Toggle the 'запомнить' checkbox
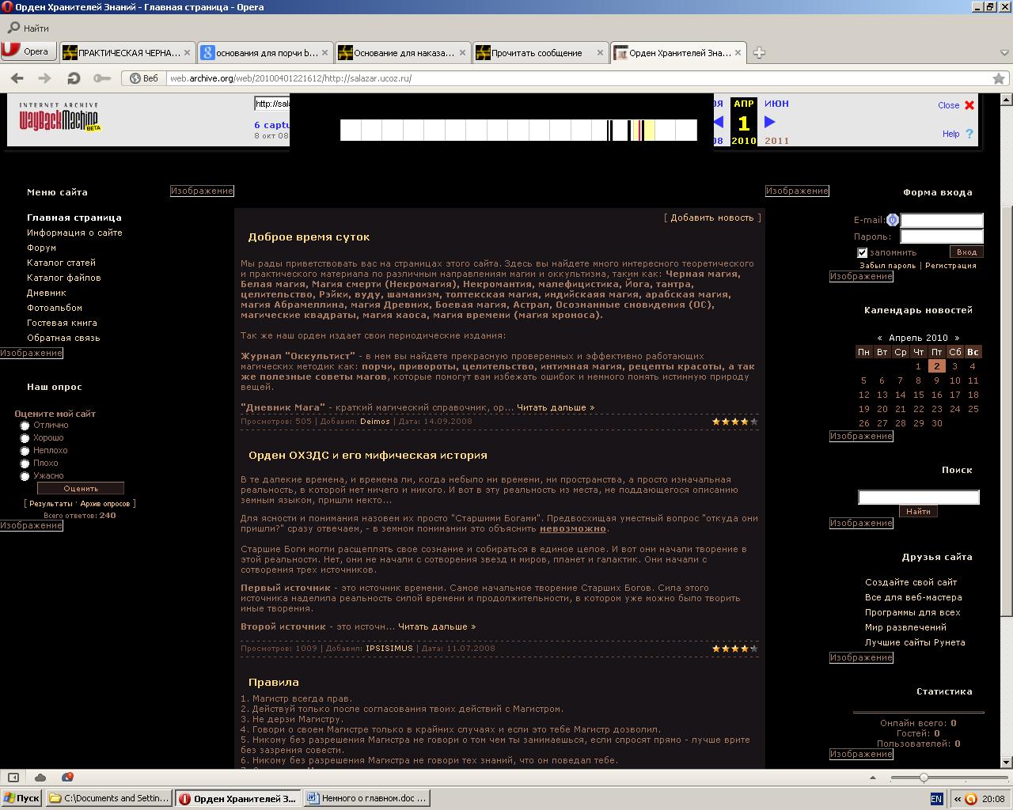 tap(863, 252)
